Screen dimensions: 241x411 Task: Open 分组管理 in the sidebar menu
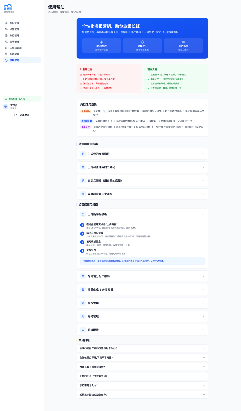tap(22, 35)
